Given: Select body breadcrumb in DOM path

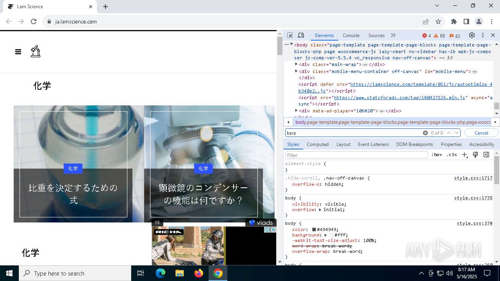Looking at the screenshot, I should pyautogui.click(x=393, y=122).
